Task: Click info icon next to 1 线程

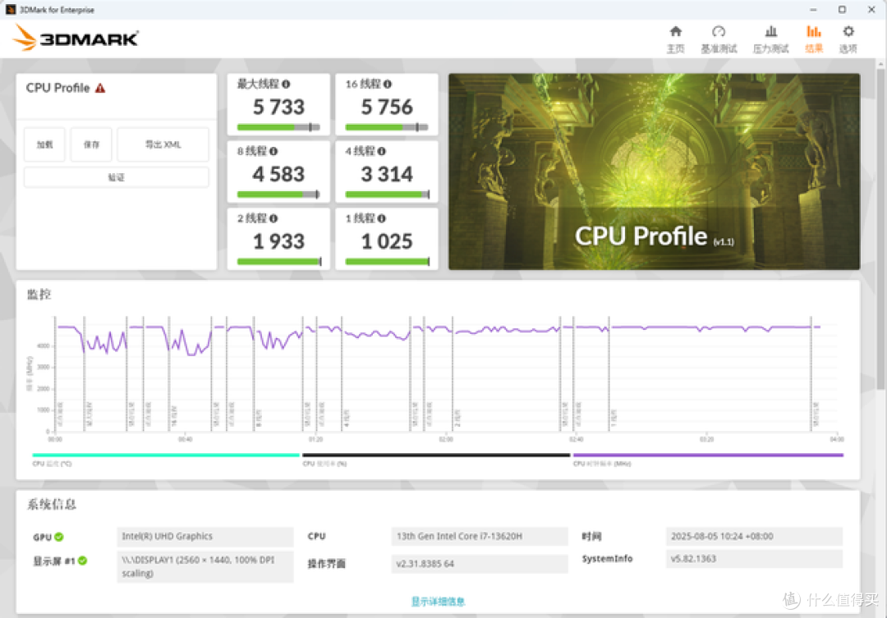Action: pos(382,219)
